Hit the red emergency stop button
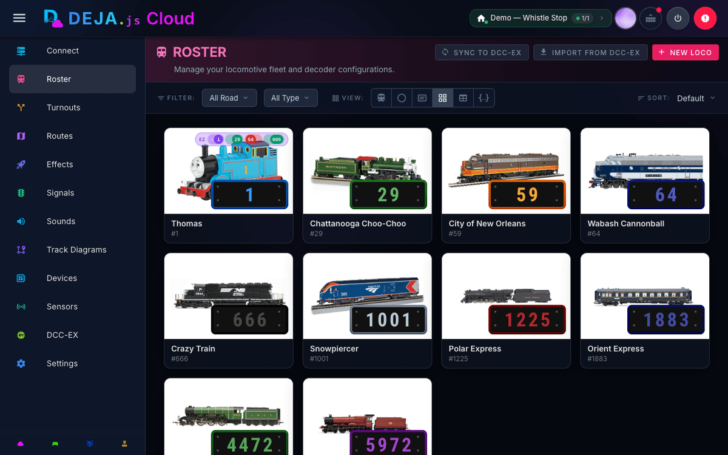The width and height of the screenshot is (728, 455). (705, 18)
